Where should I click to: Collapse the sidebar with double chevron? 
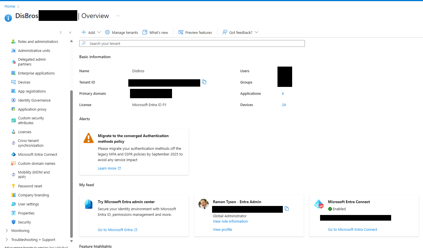(70, 32)
